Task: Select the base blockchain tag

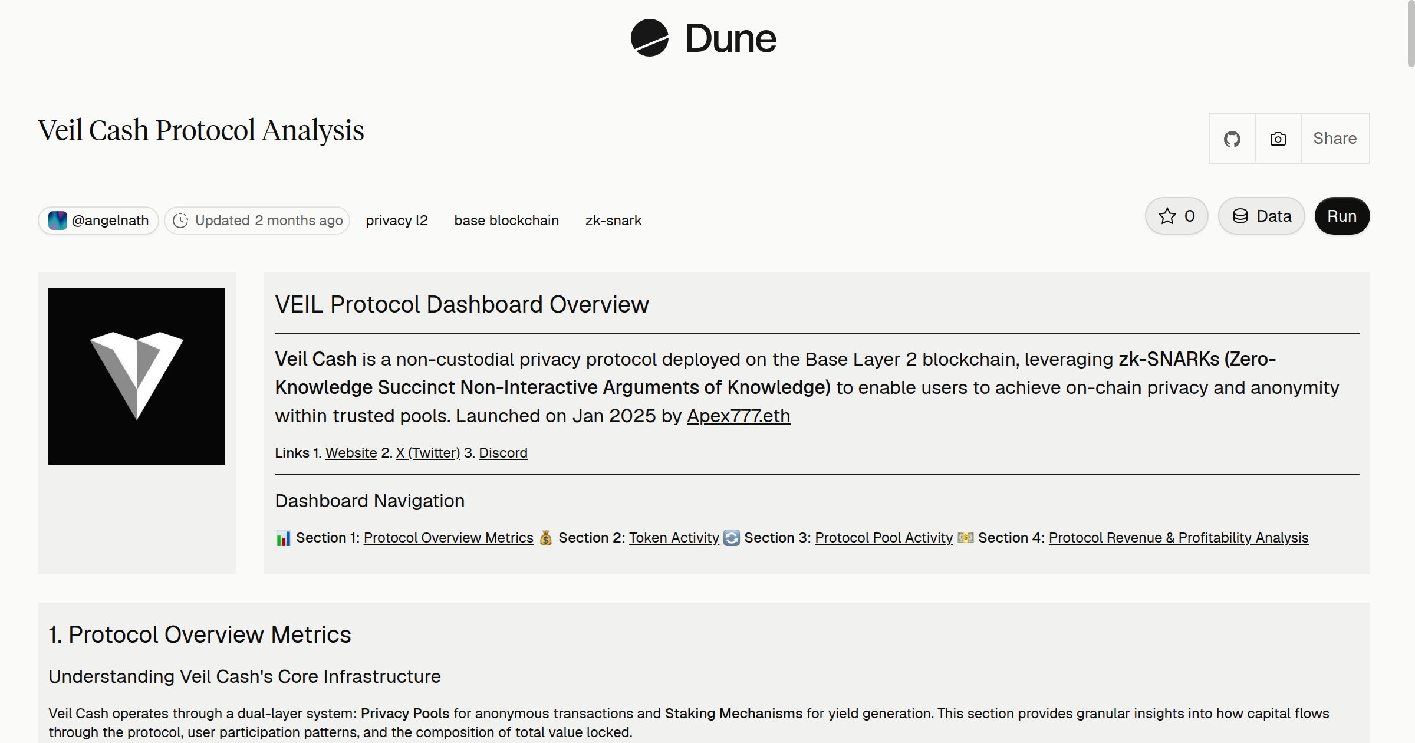Action: click(506, 221)
